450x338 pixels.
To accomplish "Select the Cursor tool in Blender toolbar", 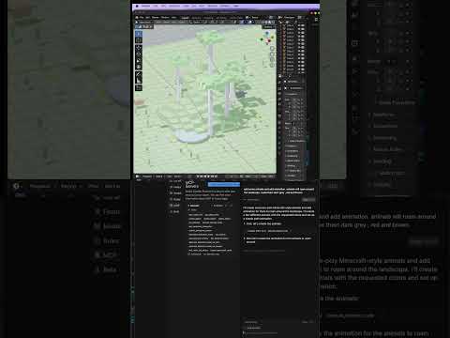I will [x=139, y=40].
